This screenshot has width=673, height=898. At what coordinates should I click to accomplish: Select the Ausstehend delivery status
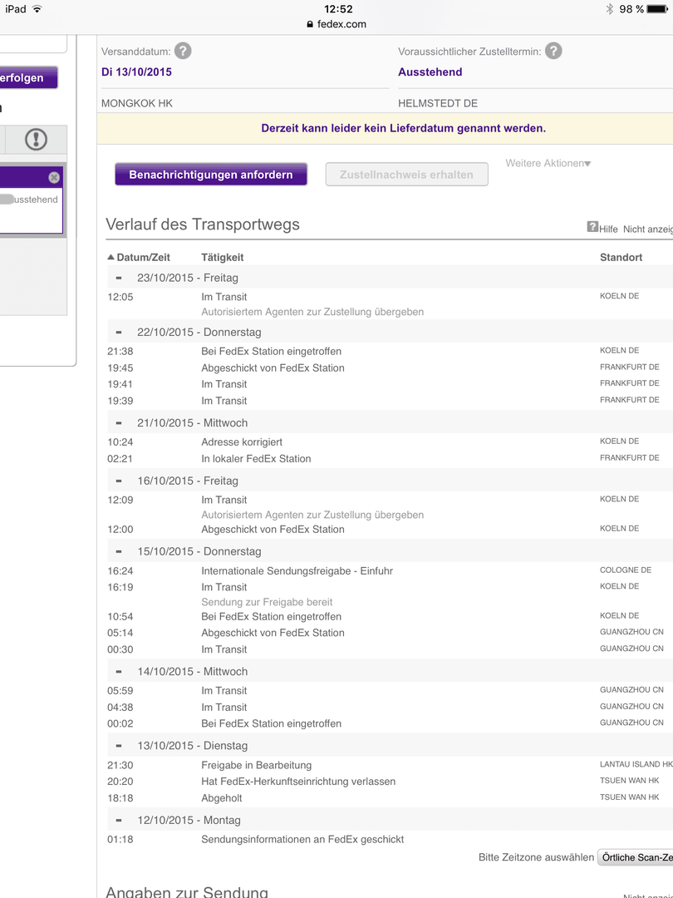(x=430, y=72)
